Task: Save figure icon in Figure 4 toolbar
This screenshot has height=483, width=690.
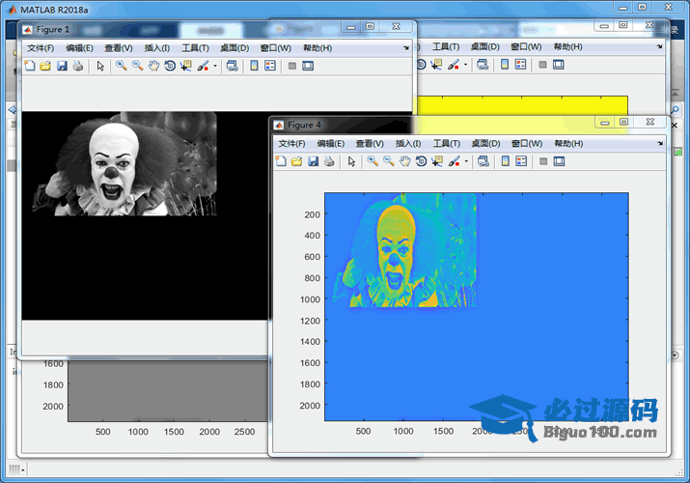Action: 313,161
